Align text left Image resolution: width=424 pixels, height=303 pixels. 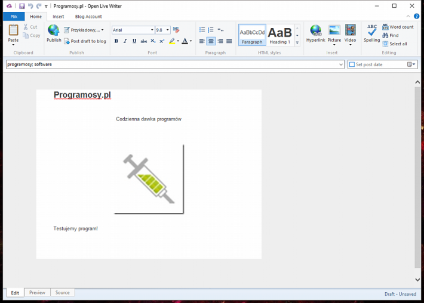(202, 41)
